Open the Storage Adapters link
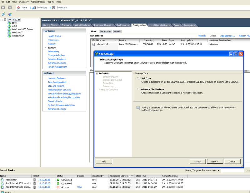The image size is (250, 193). click(x=57, y=55)
